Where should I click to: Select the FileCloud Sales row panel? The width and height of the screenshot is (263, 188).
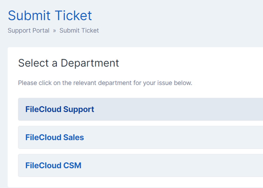141,137
